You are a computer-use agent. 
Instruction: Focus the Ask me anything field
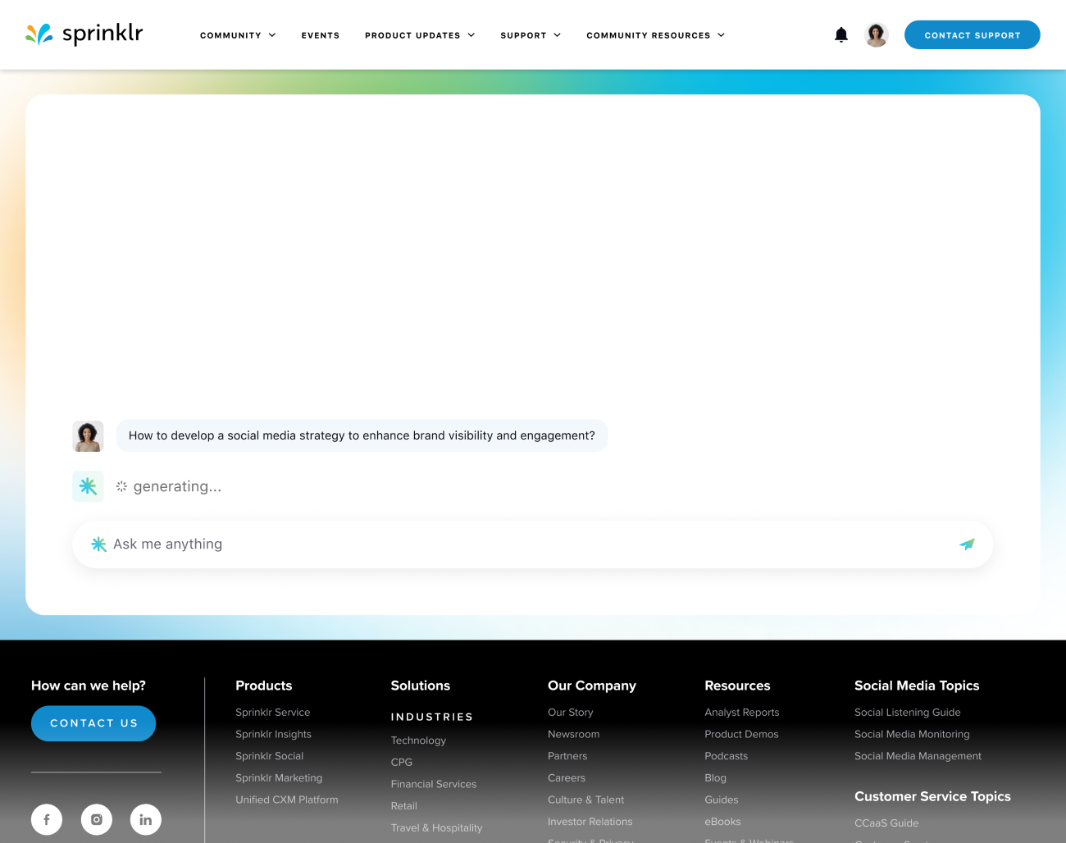pyautogui.click(x=525, y=545)
